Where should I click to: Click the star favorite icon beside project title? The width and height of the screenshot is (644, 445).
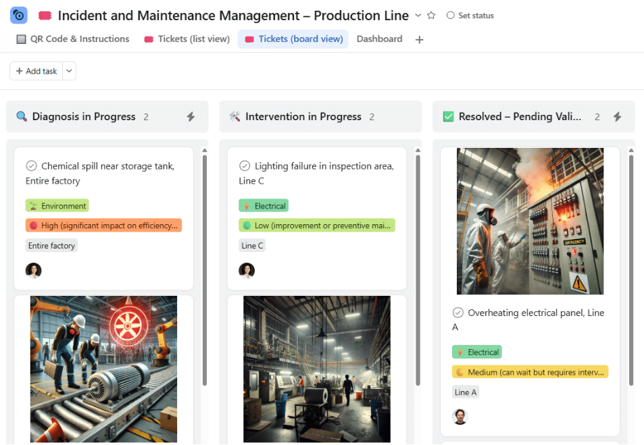(x=431, y=16)
